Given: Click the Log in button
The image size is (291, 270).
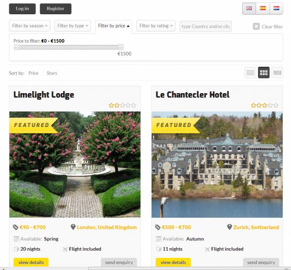Looking at the screenshot, I should 22,9.
